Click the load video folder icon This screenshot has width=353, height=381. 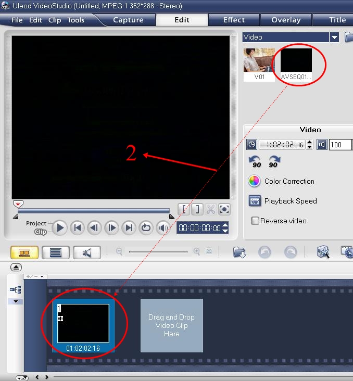349,37
